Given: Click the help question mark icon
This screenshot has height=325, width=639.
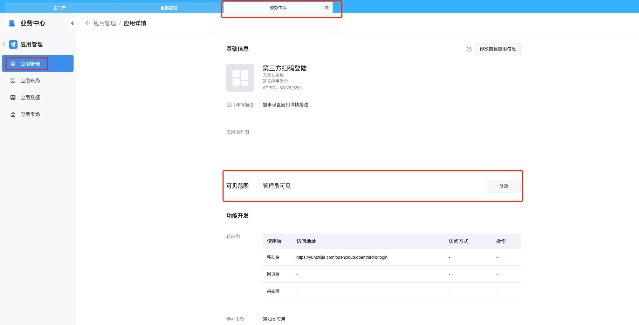Looking at the screenshot, I should point(469,49).
